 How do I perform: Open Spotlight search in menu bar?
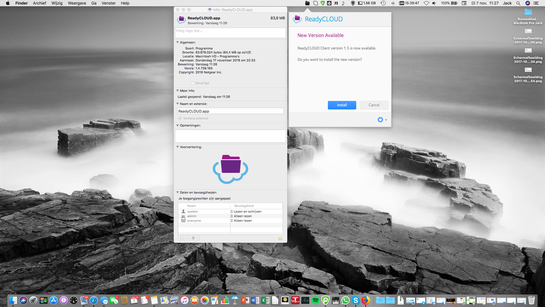(518, 3)
